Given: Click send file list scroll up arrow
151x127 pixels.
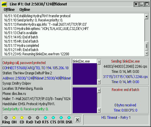Looking at the screenshot, I should [x=99, y=62].
